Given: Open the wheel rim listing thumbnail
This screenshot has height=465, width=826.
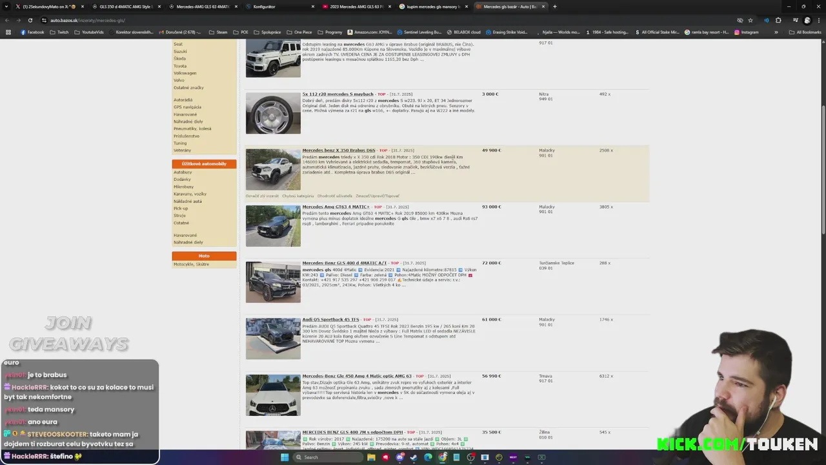Looking at the screenshot, I should (x=273, y=113).
